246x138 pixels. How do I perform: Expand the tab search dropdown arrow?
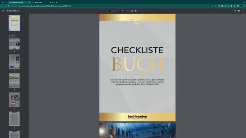(243, 2)
